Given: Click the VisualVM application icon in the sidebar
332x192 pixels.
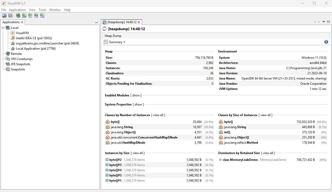Looking at the screenshot, I should tap(12, 33).
